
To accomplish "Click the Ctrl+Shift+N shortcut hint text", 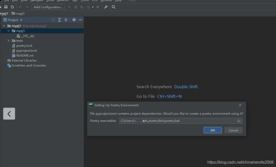I will coord(169,96).
